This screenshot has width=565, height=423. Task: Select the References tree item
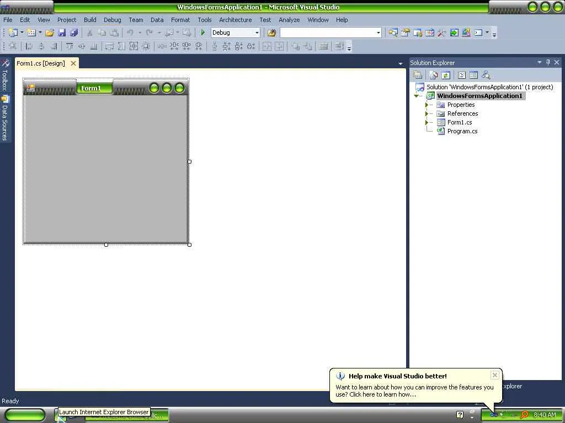[463, 113]
